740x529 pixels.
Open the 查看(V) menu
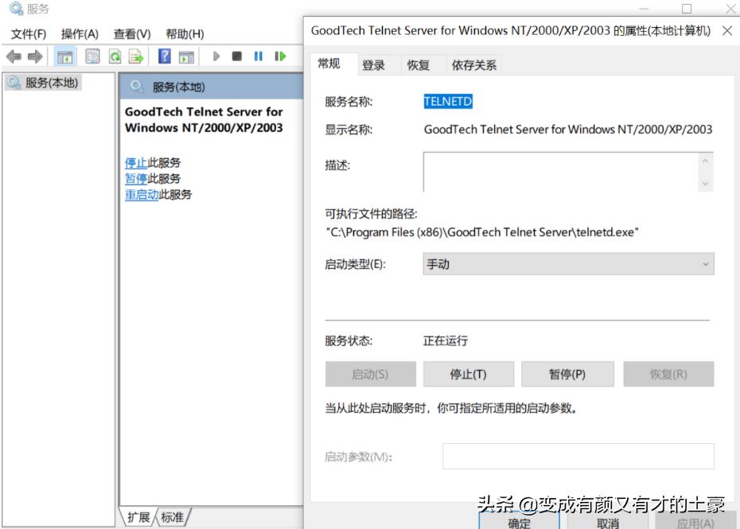point(130,33)
